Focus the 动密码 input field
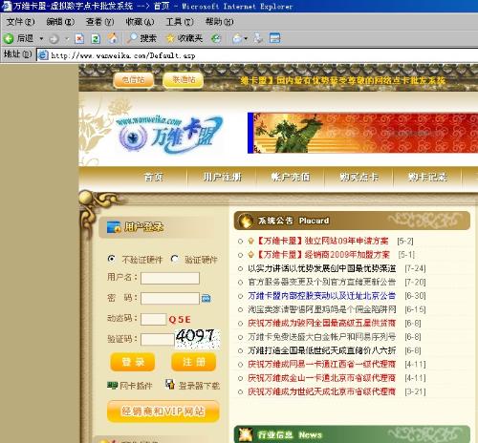478x443 pixels. pos(153,319)
